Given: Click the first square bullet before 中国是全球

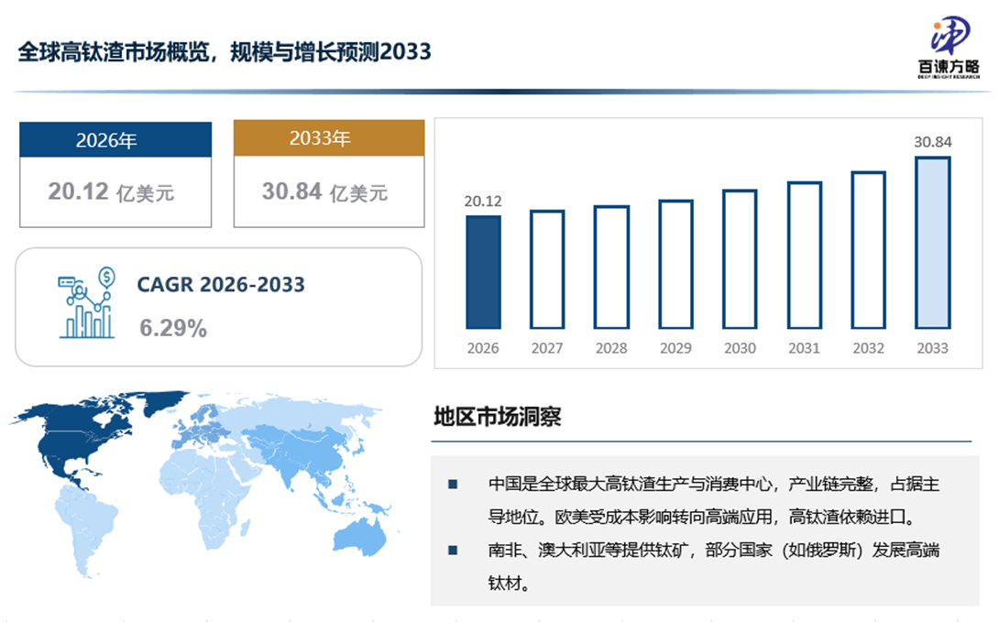Looking at the screenshot, I should (453, 484).
